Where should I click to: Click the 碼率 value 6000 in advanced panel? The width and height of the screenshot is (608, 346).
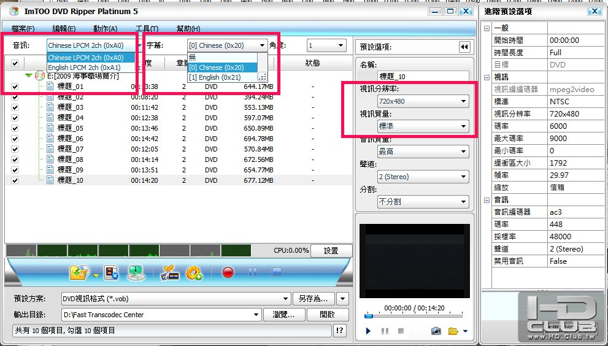click(x=575, y=126)
